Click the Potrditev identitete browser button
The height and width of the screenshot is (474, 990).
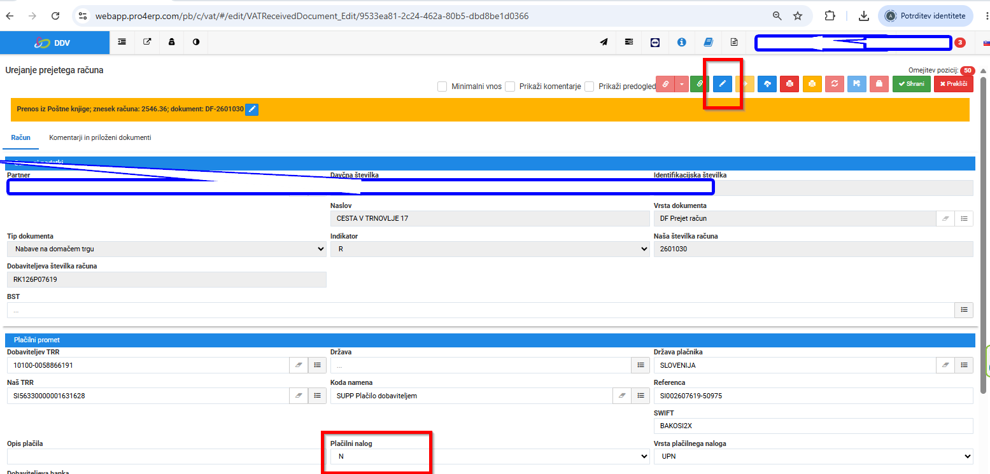click(x=925, y=16)
